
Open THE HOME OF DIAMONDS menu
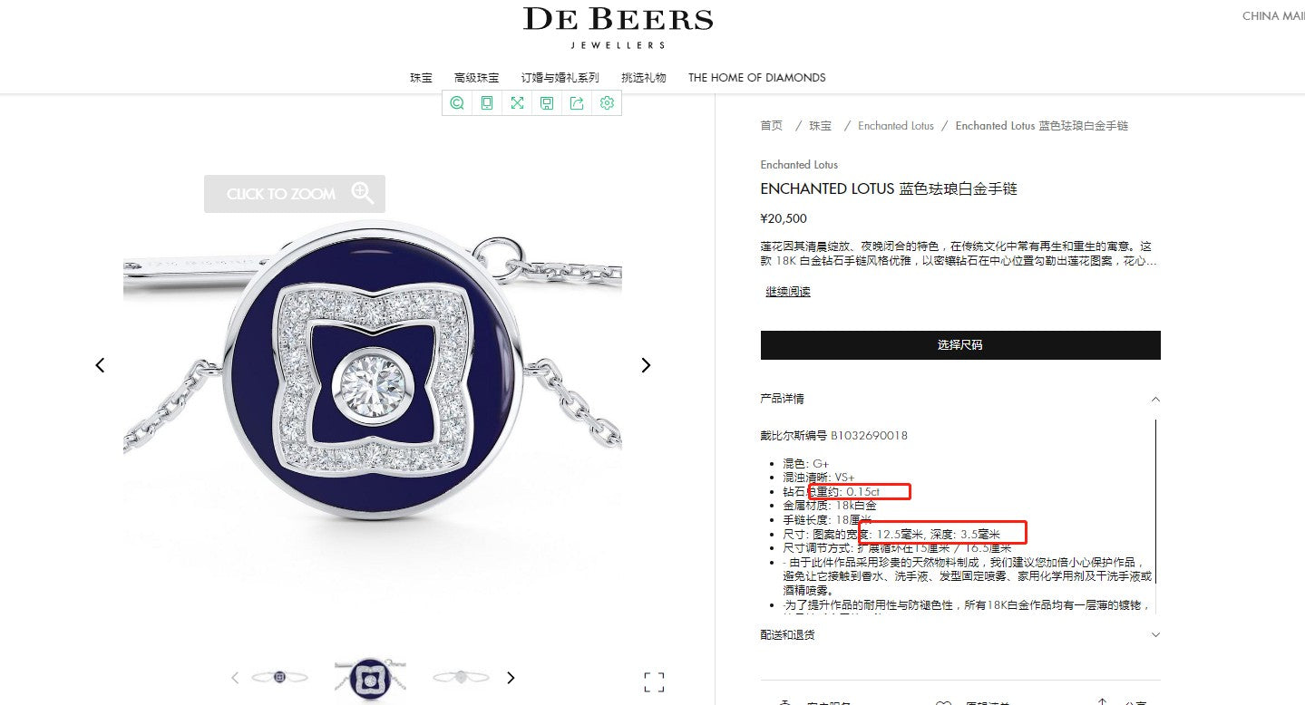click(x=757, y=78)
